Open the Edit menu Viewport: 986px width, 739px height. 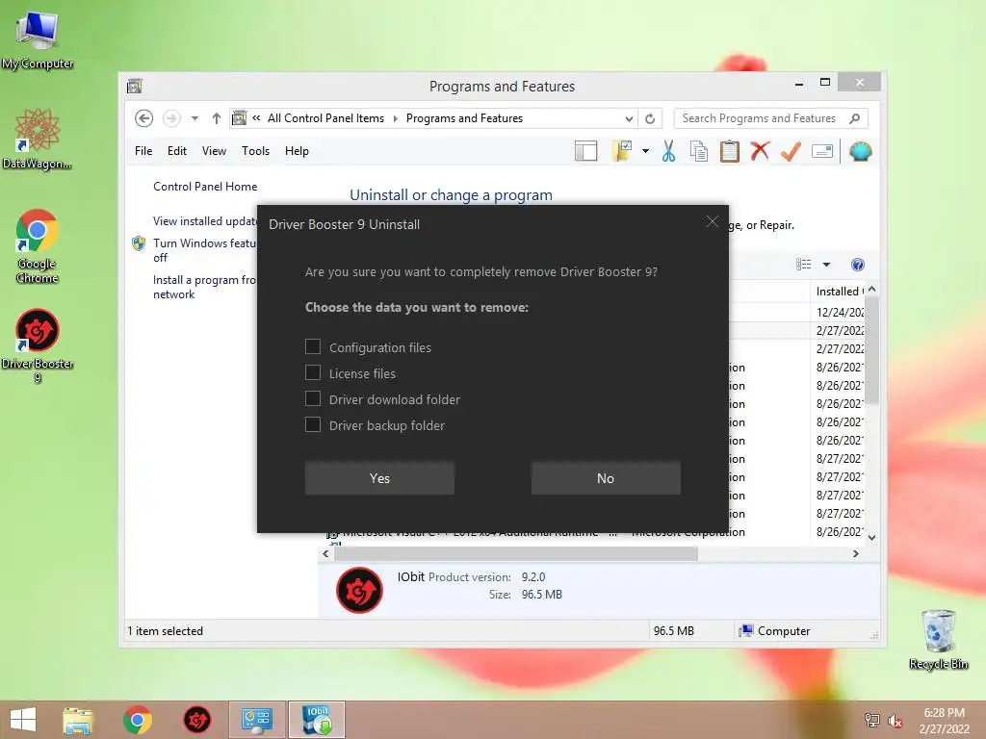pos(177,151)
